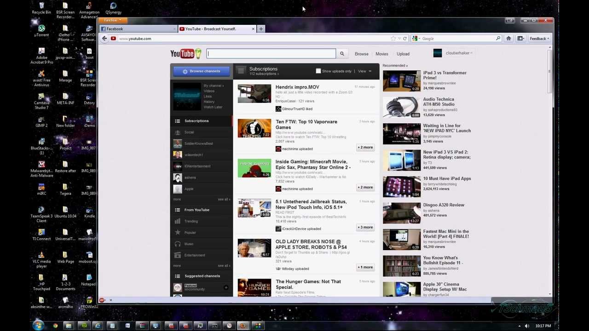This screenshot has height=331, width=589.
Task: Click the OLD LADY BREAKS NOSE thumbnail
Action: [x=254, y=248]
